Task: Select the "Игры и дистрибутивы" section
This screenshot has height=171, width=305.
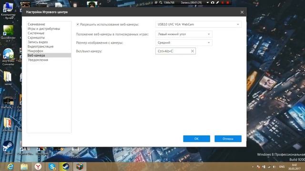Action: pyautogui.click(x=44, y=28)
